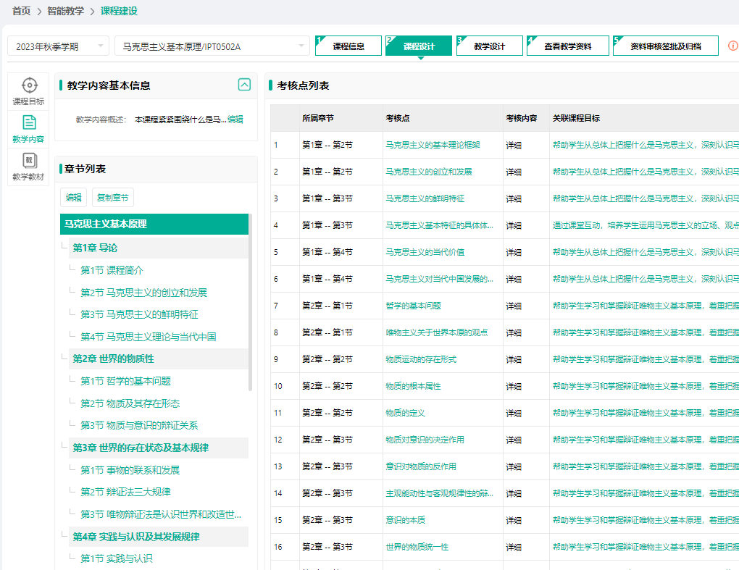Image resolution: width=739 pixels, height=570 pixels.
Task: Open the 教学教材 book icon
Action: (x=29, y=161)
